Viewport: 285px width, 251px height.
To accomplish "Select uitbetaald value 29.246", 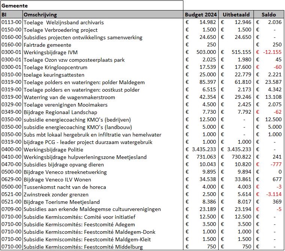I will [x=243, y=97].
